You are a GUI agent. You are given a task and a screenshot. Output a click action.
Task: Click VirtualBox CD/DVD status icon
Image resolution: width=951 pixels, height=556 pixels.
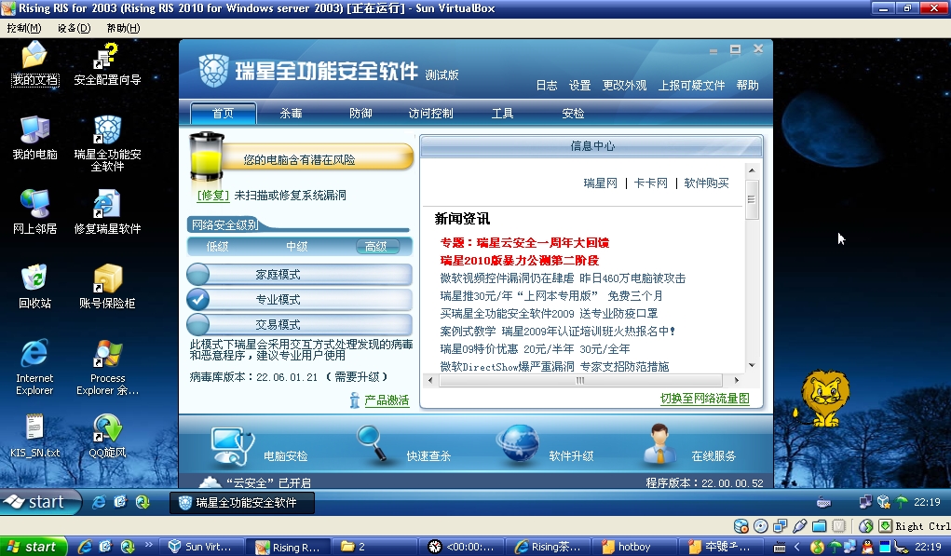[x=761, y=526]
